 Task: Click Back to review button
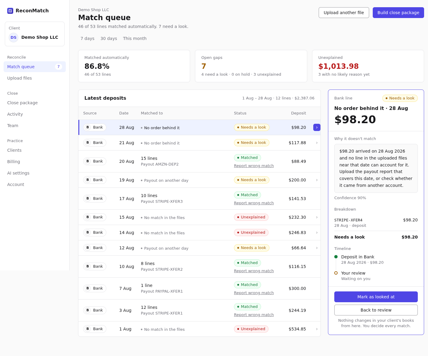click(x=376, y=310)
